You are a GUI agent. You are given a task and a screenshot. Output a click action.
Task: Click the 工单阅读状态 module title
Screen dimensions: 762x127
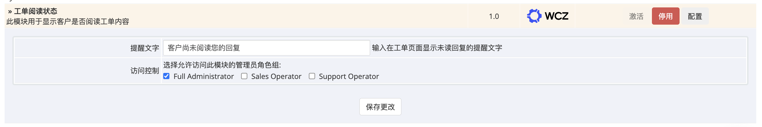click(36, 11)
